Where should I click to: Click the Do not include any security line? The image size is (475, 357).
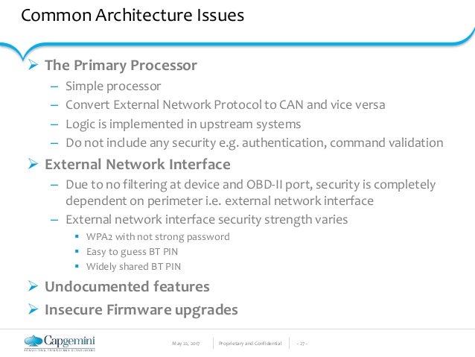[255, 143]
